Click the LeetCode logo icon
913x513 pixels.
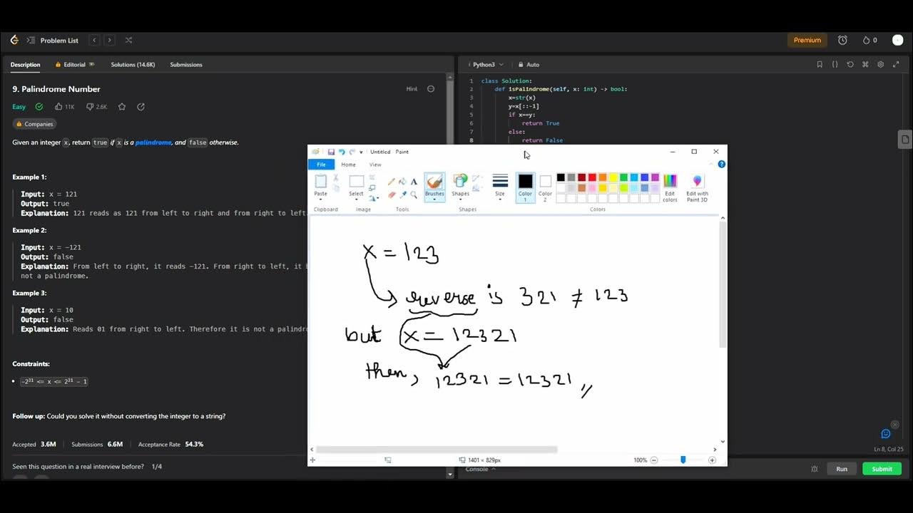[x=14, y=40]
